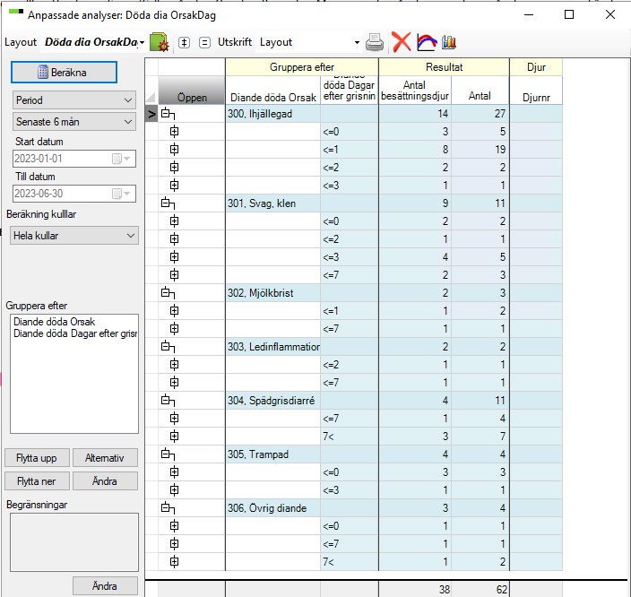Viewport: 631px width, 597px height.
Task: Expand all rows with the plus icon
Action: [x=184, y=42]
